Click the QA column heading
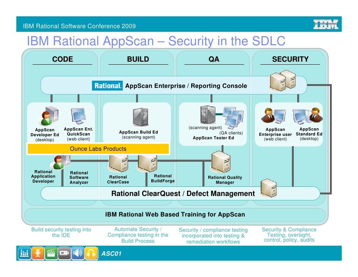 coord(214,59)
